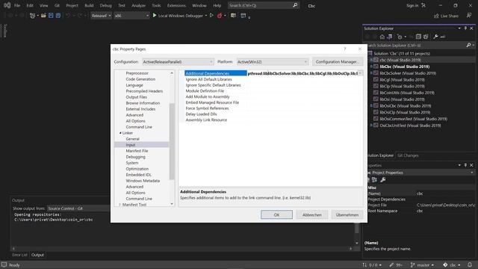Open the Debug menu
Screen dimensions: 478x269
click(x=106, y=5)
